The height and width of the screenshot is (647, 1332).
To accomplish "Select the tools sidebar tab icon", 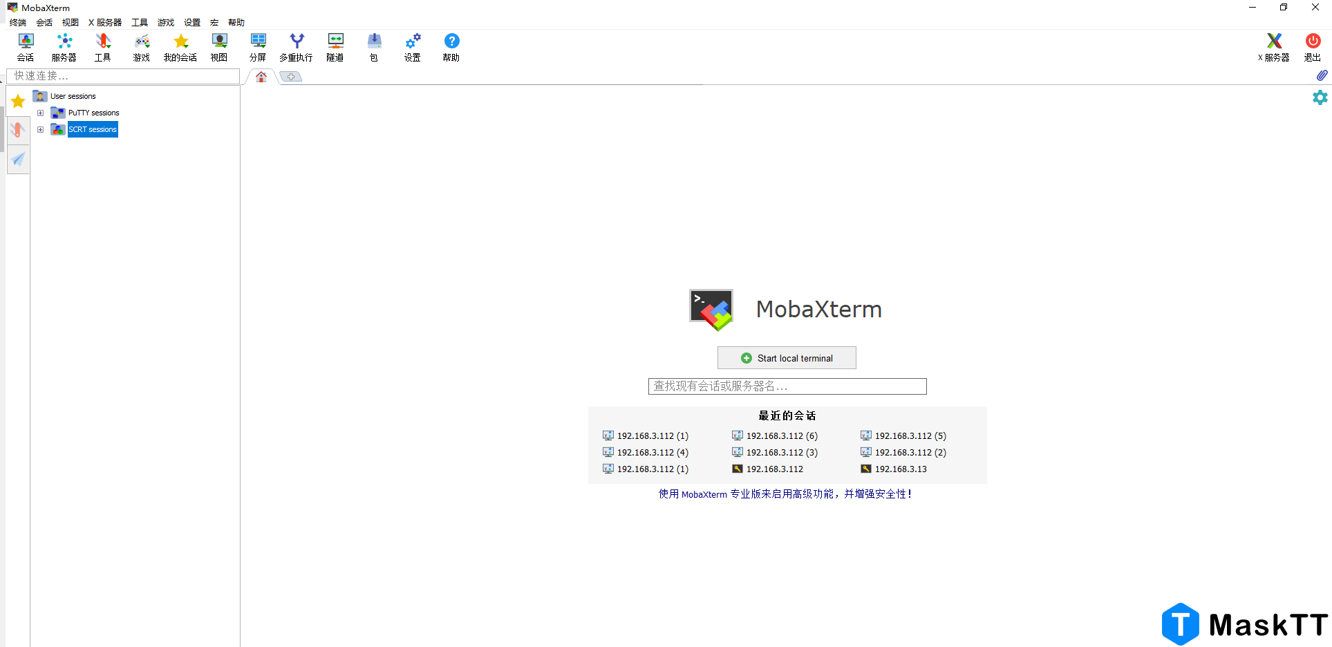I will coord(18,130).
